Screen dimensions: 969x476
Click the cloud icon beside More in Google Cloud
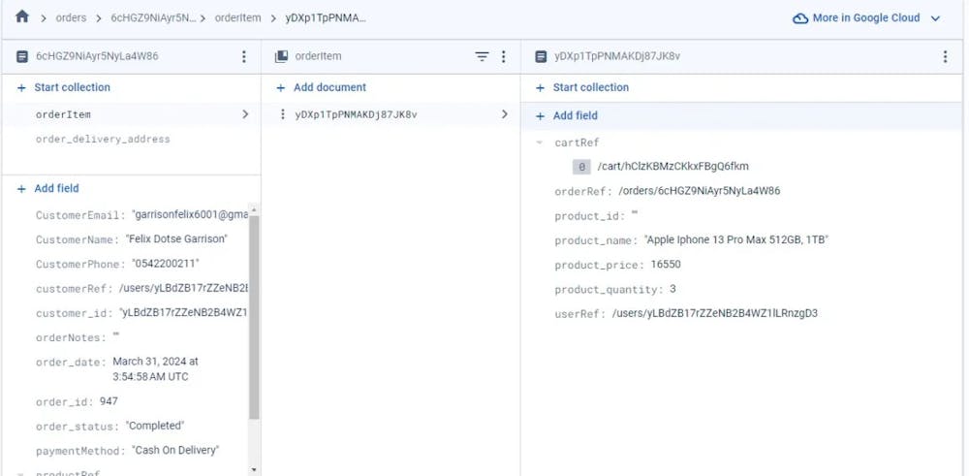pos(800,17)
